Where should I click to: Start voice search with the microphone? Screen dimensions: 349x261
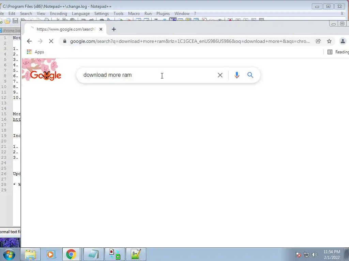tap(237, 75)
